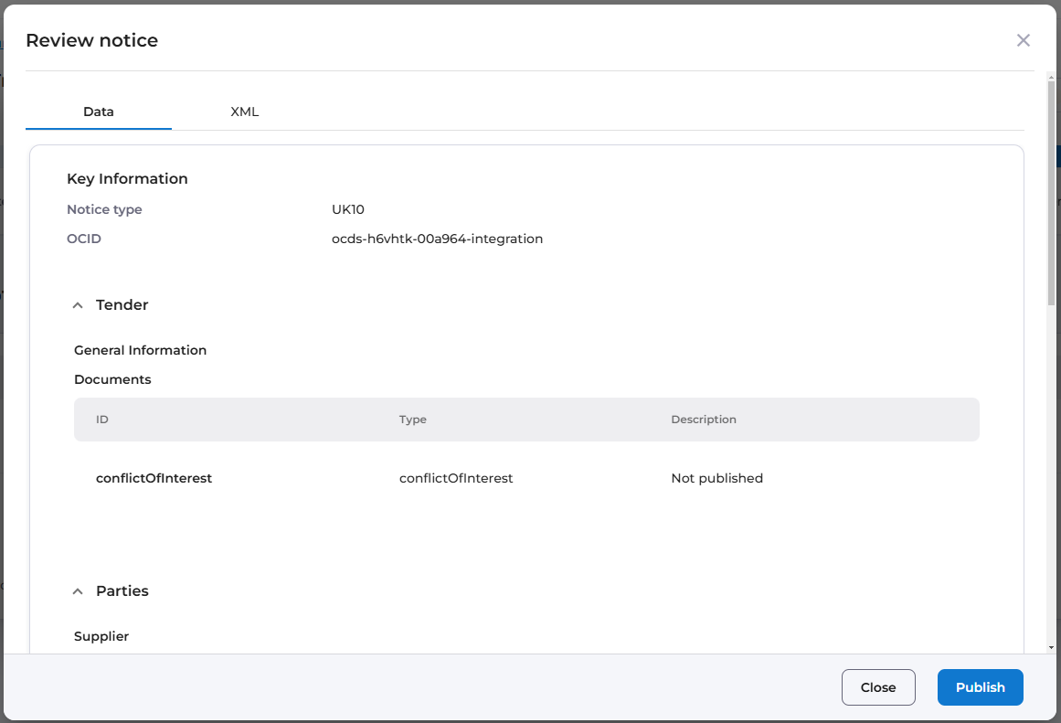Screen dimensions: 1061x723
Task: Click the OCID value ocds-h6vhtk-00a964-integration
Action: 438,239
